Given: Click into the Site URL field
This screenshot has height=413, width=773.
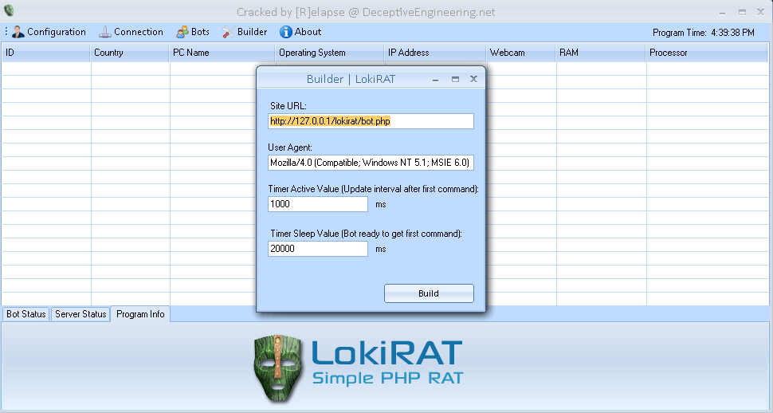Looking at the screenshot, I should [x=371, y=121].
